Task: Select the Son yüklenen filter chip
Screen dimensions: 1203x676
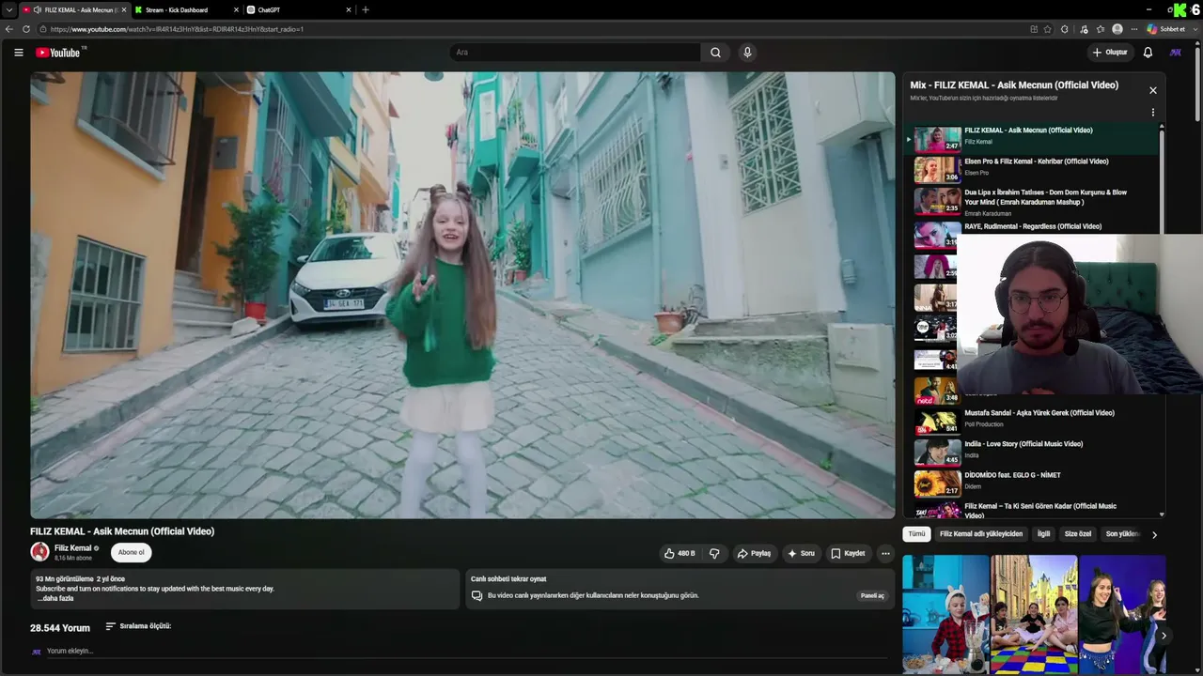Action: [x=1122, y=534]
